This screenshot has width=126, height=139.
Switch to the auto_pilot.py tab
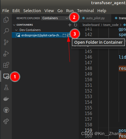[x=95, y=18]
